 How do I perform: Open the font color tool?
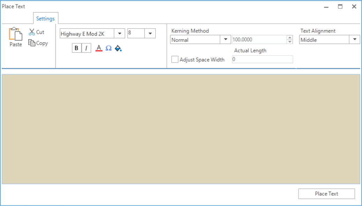pos(99,48)
